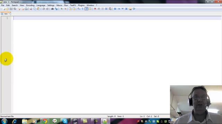Open the TextFX menu
Viewport: 222px width, 124px height.
tap(73, 6)
